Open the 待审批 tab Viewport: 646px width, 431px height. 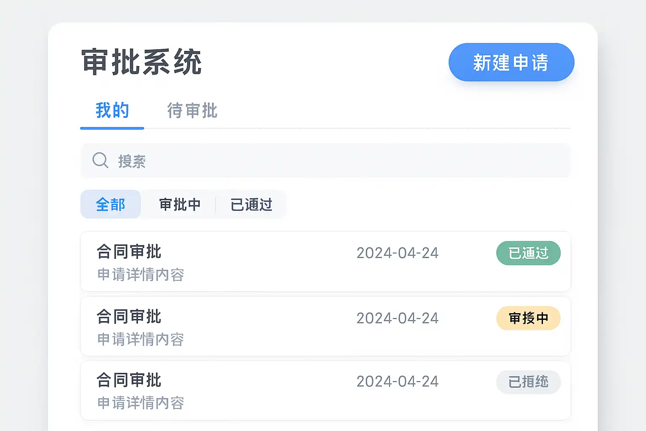[192, 111]
